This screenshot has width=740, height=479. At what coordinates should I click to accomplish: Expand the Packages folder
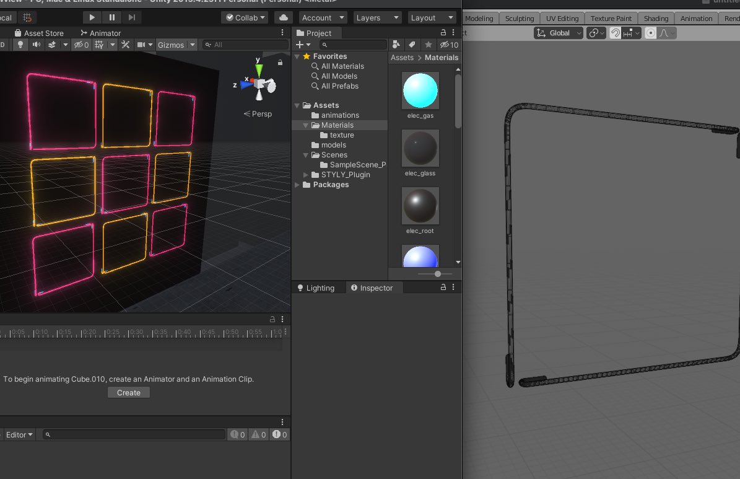pos(297,185)
